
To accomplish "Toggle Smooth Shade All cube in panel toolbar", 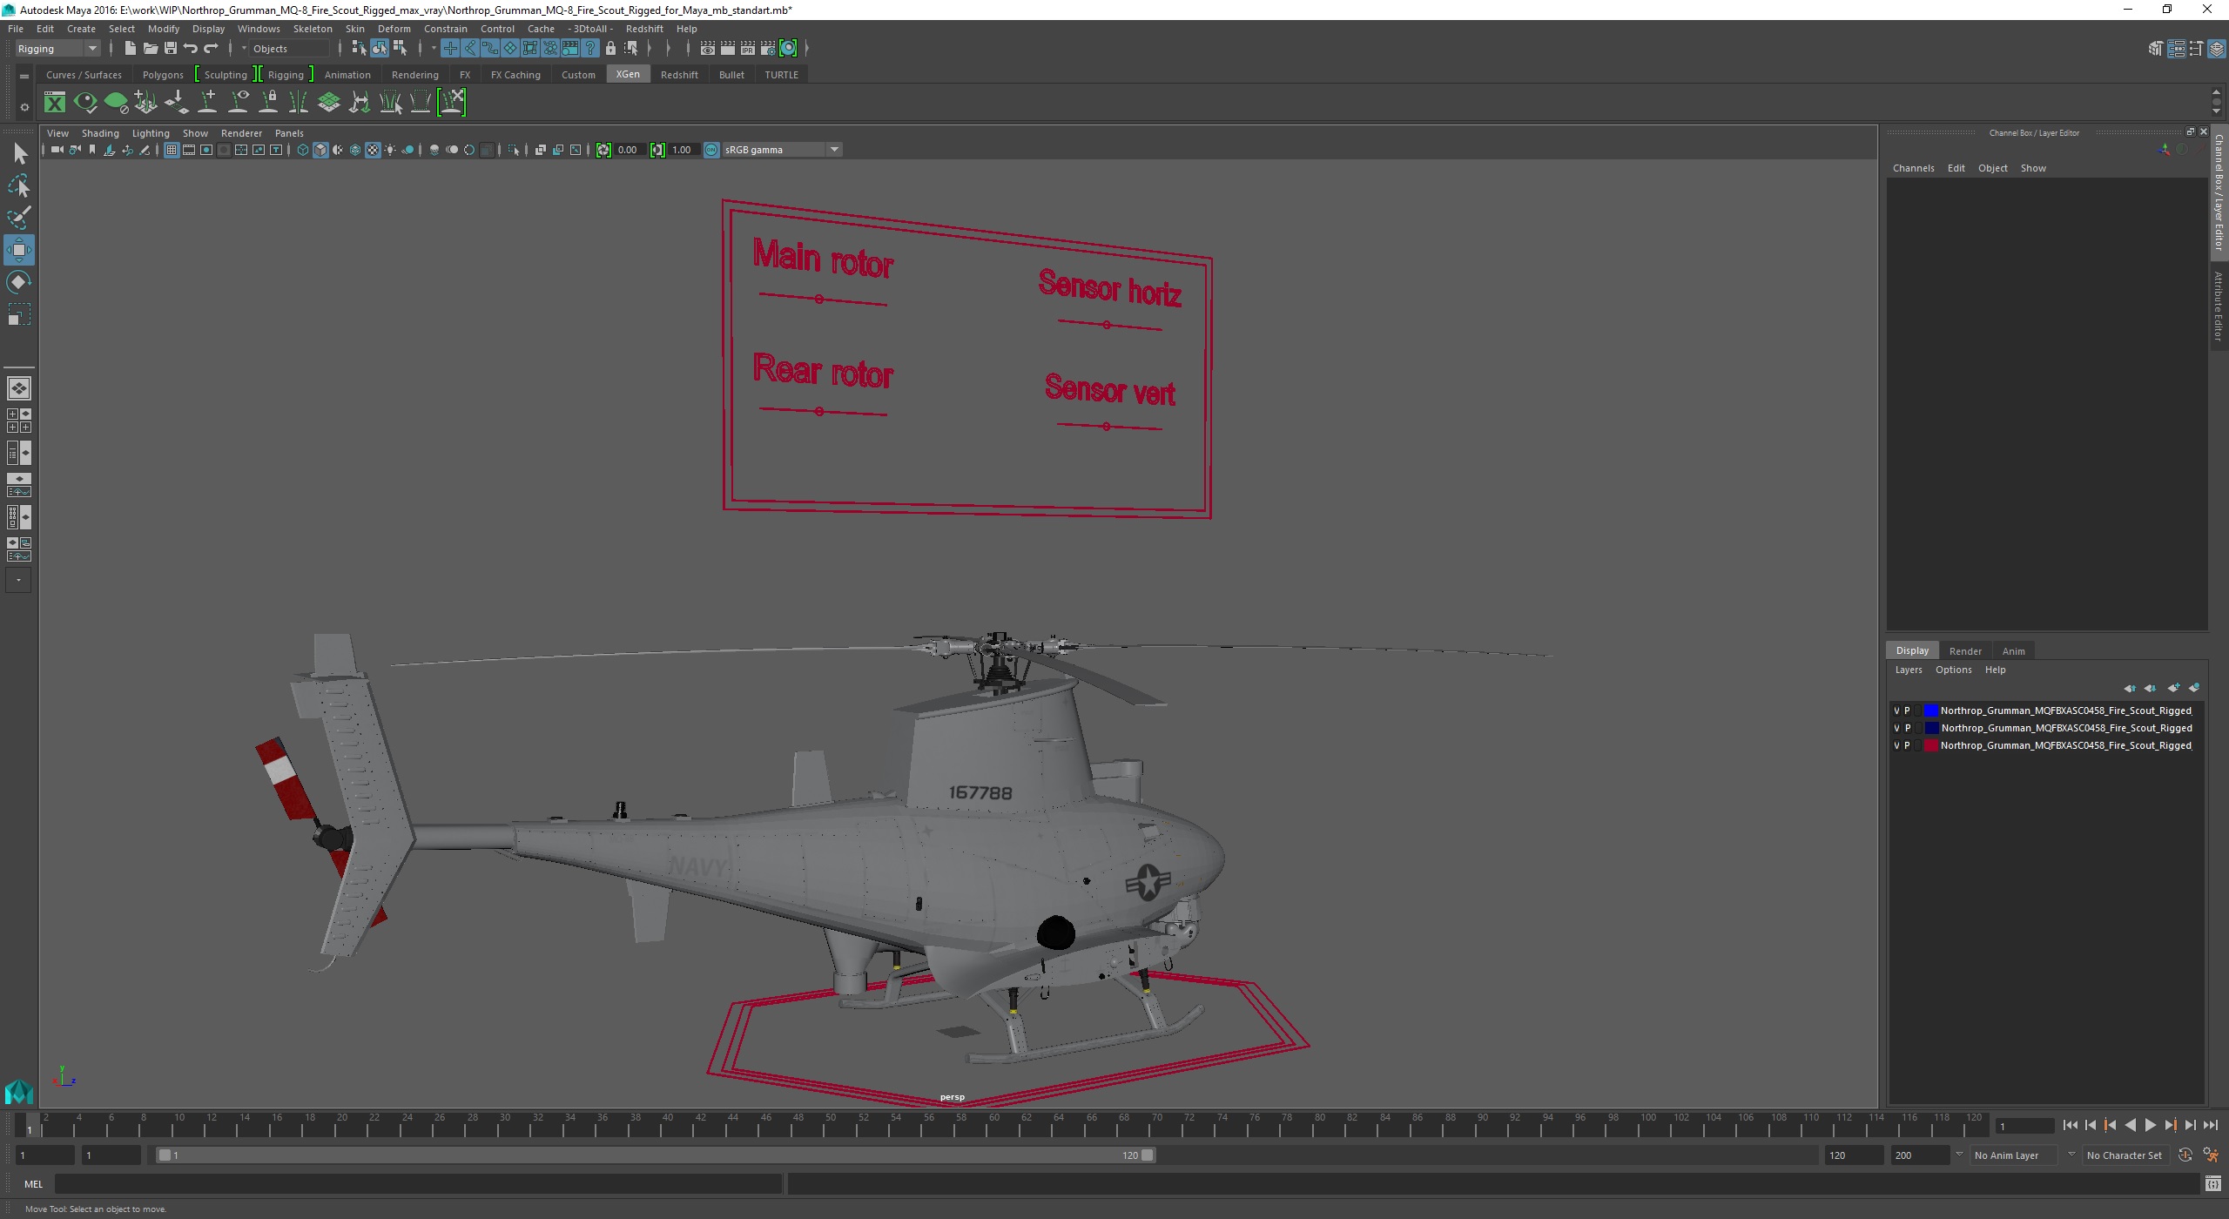I will pyautogui.click(x=320, y=150).
